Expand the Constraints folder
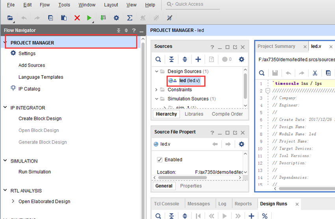This screenshot has height=219, width=335. pos(156,90)
